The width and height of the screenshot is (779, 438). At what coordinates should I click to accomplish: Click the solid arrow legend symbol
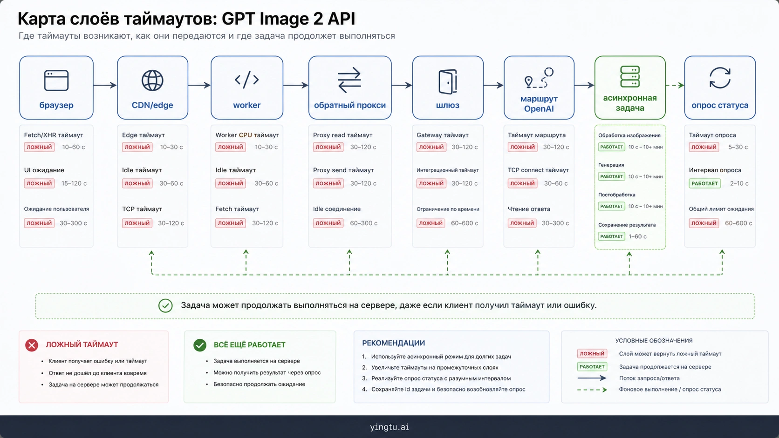(x=592, y=378)
